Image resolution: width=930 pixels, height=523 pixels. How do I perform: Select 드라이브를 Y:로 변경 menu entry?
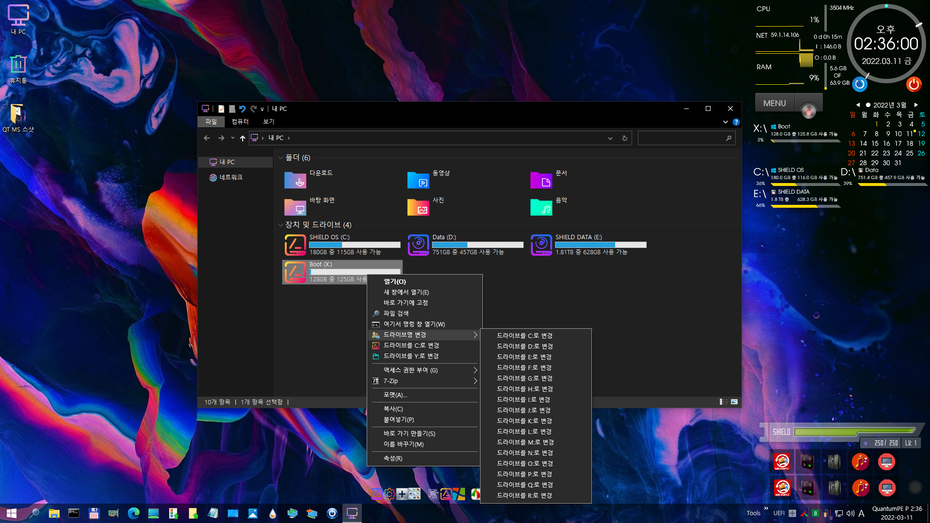click(425, 356)
